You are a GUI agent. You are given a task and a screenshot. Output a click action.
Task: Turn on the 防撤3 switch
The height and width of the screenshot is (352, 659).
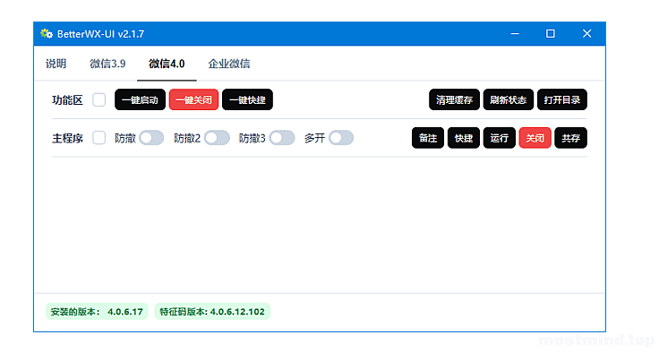point(282,138)
